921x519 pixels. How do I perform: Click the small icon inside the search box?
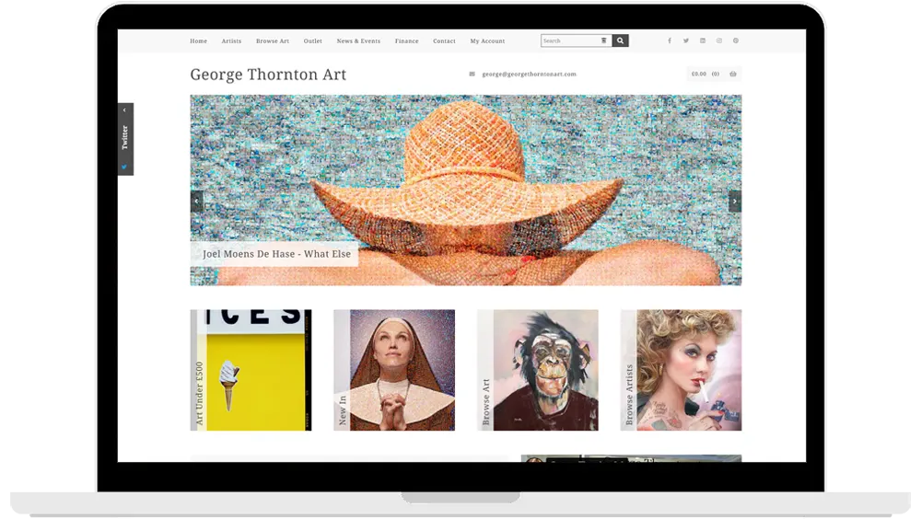[604, 40]
